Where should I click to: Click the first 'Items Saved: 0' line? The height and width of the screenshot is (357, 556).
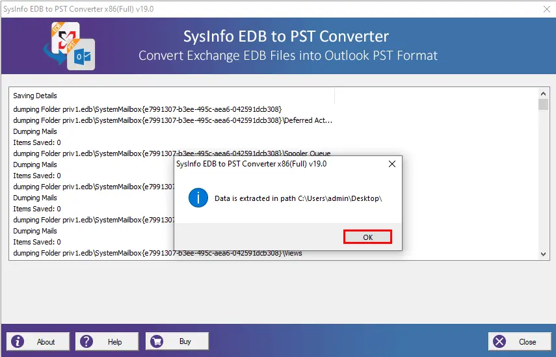tap(37, 142)
